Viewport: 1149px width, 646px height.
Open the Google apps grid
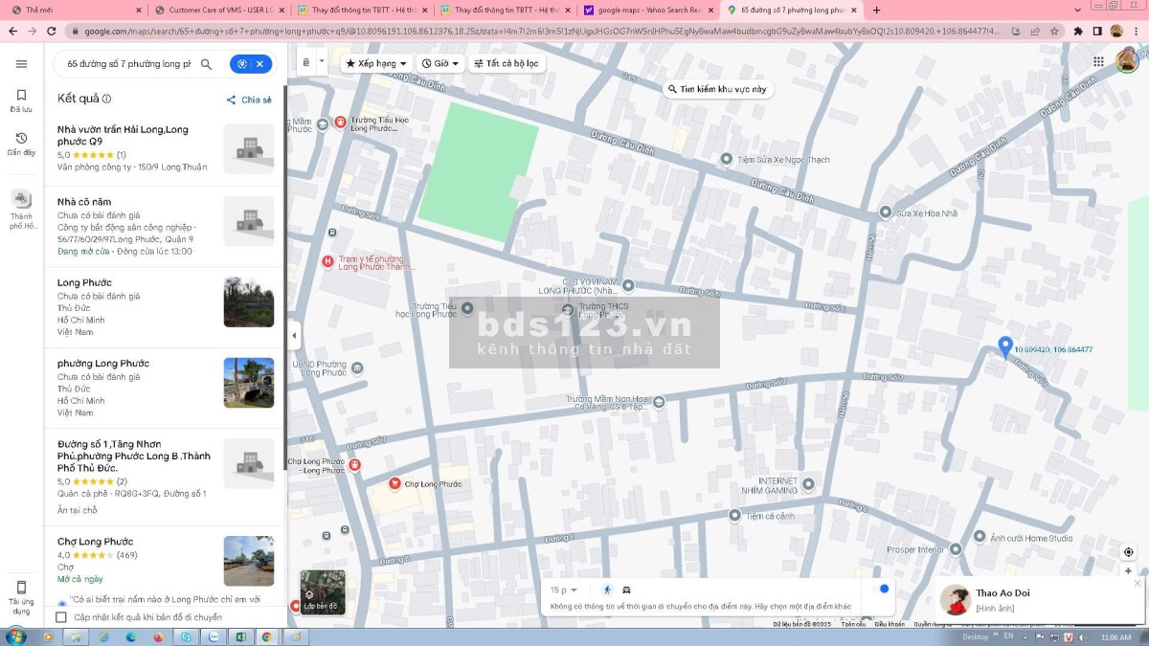[x=1098, y=62]
